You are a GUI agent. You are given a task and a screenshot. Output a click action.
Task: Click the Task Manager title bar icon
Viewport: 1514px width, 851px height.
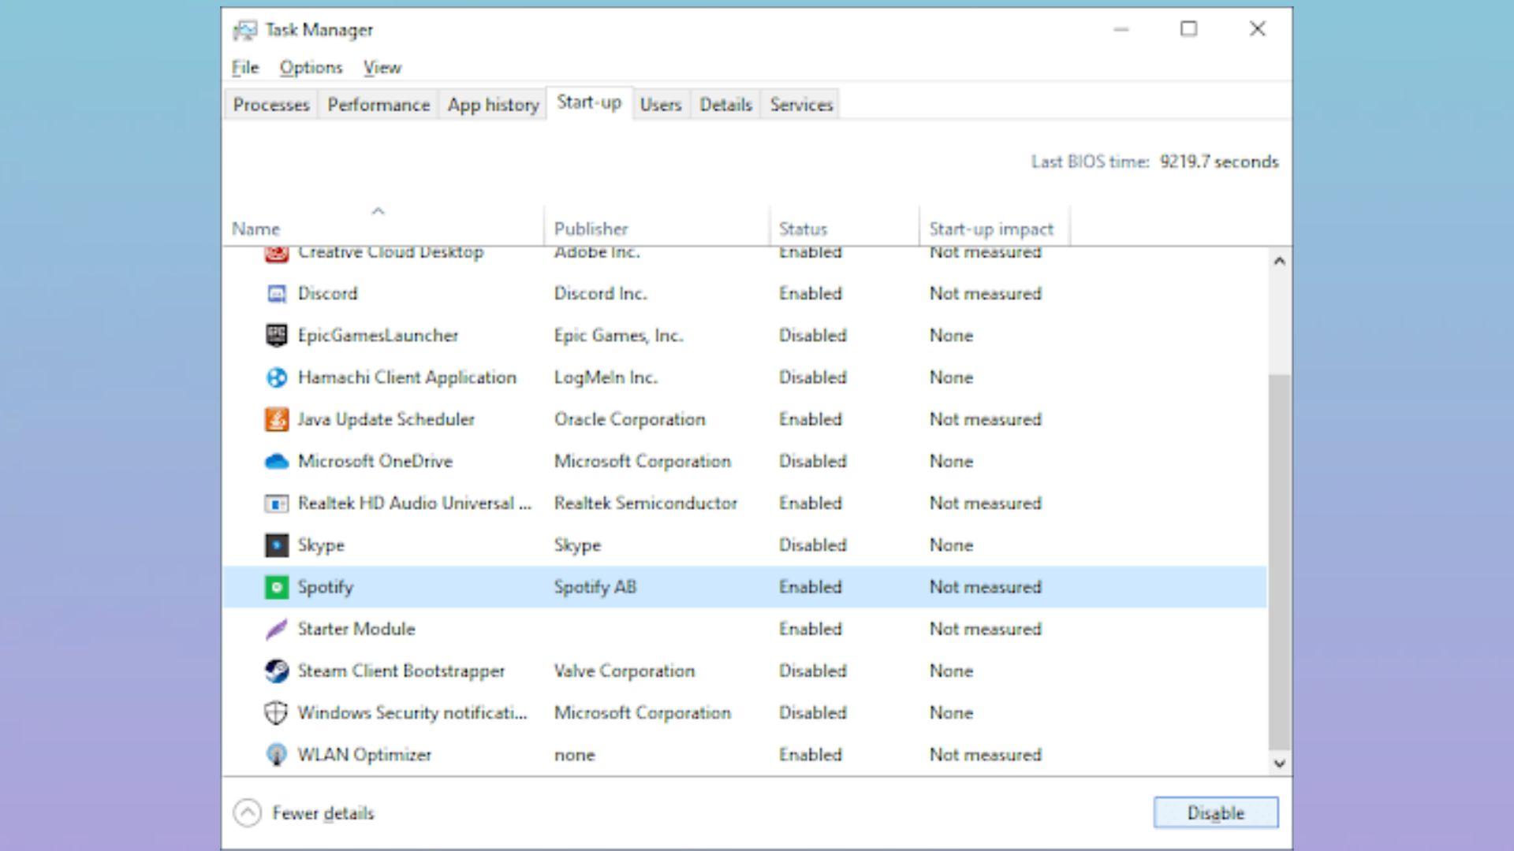(x=245, y=30)
